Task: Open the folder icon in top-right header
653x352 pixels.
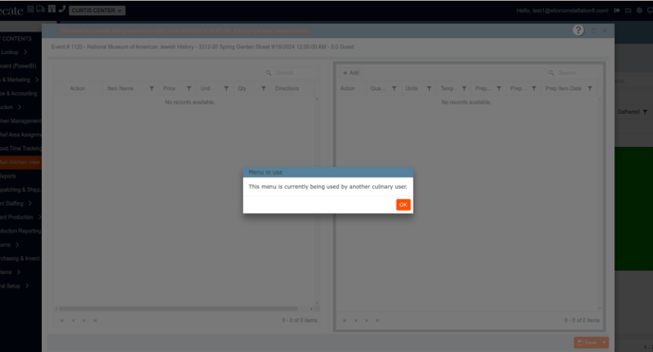Action: (628, 10)
